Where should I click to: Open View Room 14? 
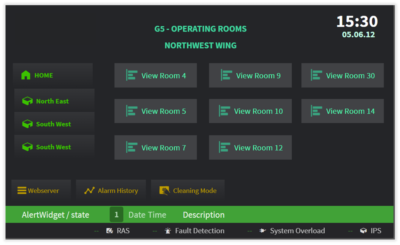coord(342,111)
